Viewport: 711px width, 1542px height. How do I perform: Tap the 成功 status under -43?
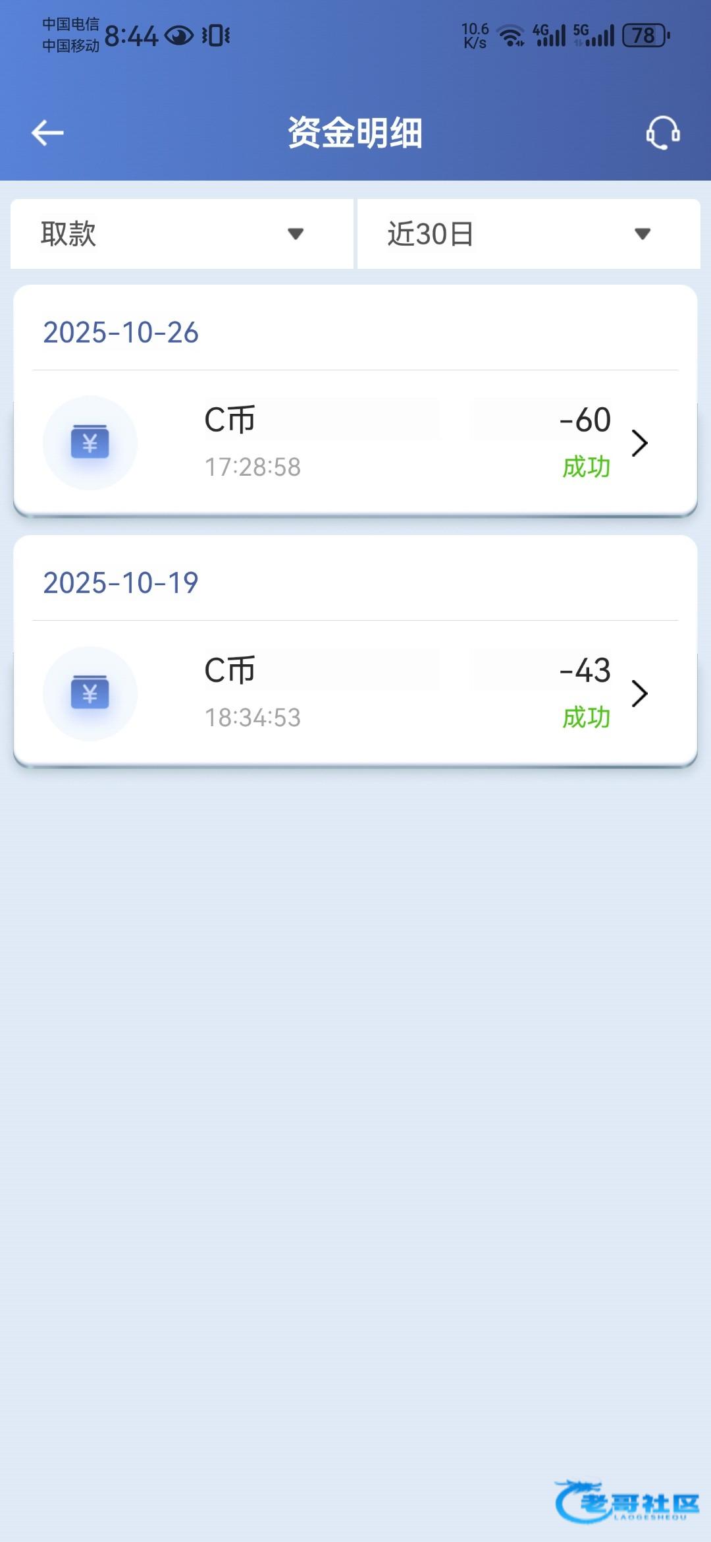click(x=586, y=718)
